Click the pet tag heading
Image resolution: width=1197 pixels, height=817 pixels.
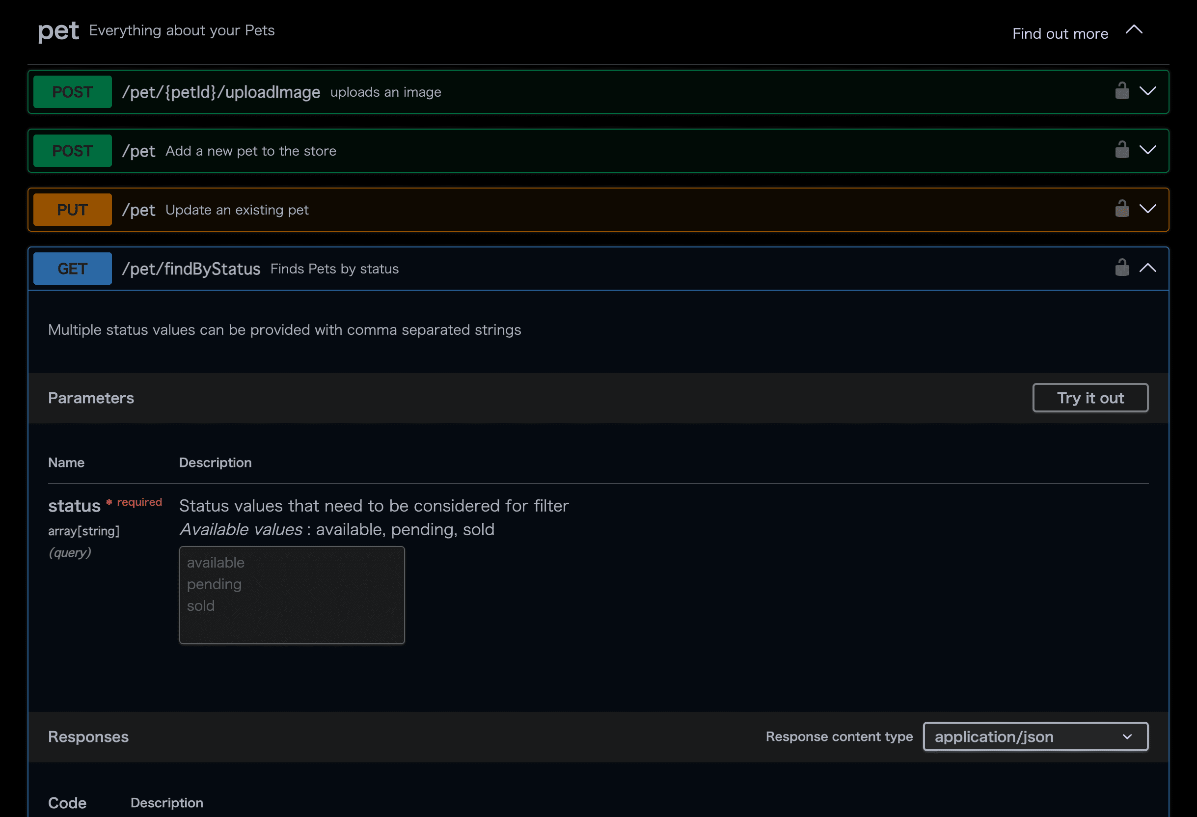(58, 31)
